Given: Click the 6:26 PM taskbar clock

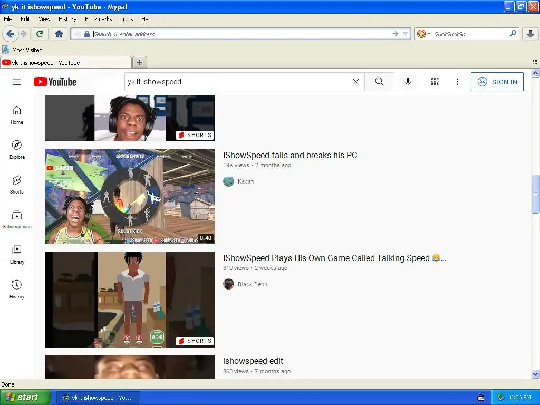Looking at the screenshot, I should point(520,398).
